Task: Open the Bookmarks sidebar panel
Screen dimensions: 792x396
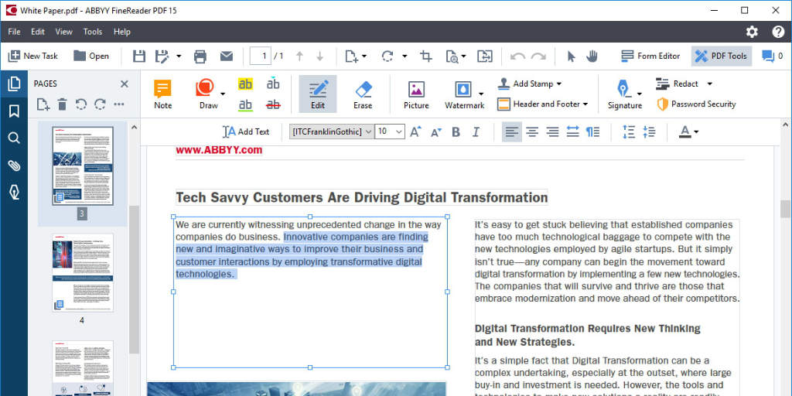Action: point(14,111)
